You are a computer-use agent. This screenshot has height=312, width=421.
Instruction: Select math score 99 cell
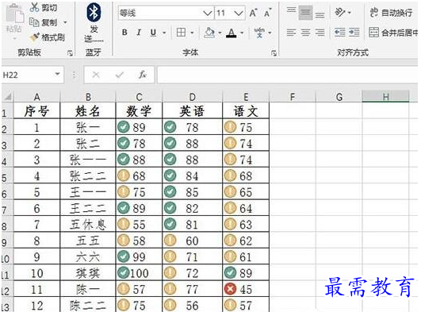click(139, 257)
